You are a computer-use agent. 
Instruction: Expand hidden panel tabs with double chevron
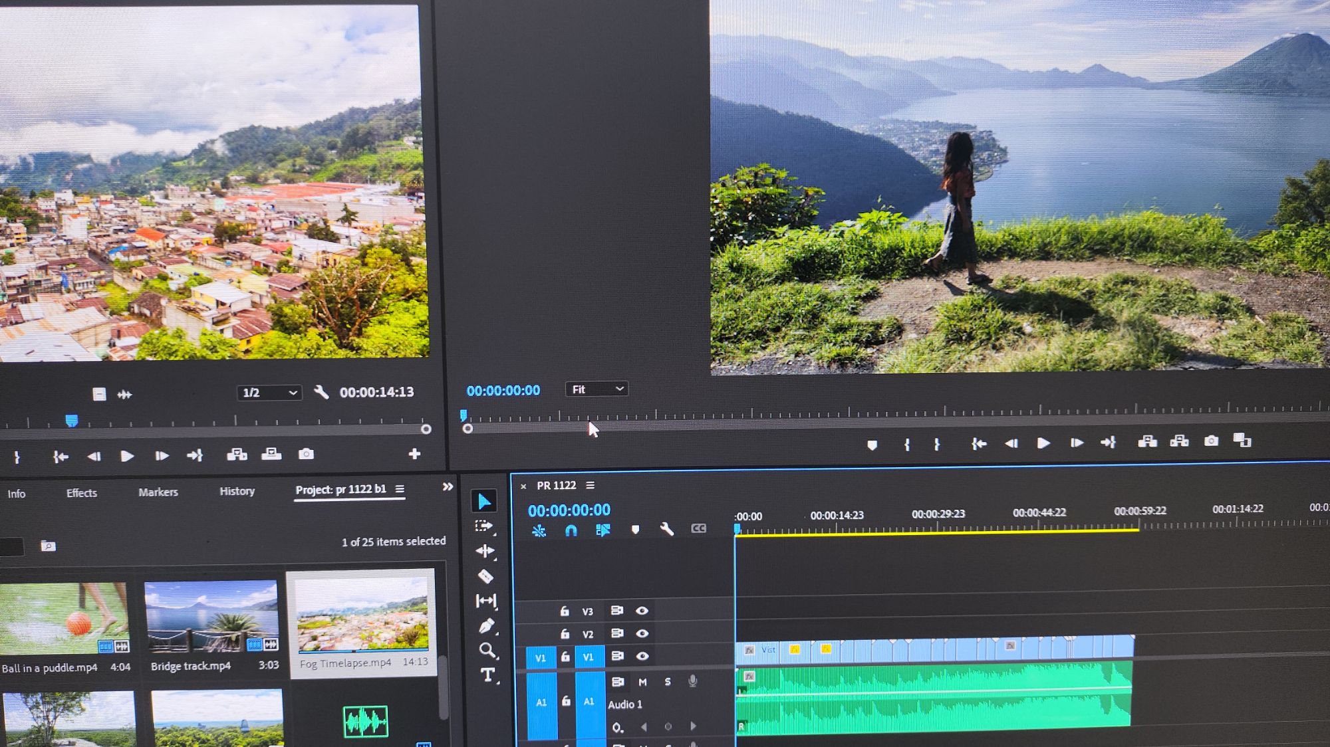pos(448,487)
